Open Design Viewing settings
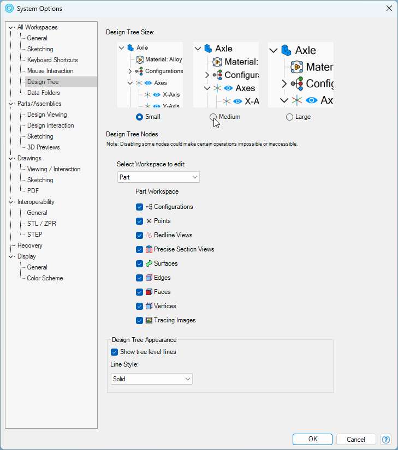 click(x=47, y=115)
